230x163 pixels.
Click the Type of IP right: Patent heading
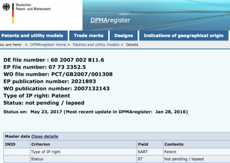pyautogui.click(x=37, y=96)
